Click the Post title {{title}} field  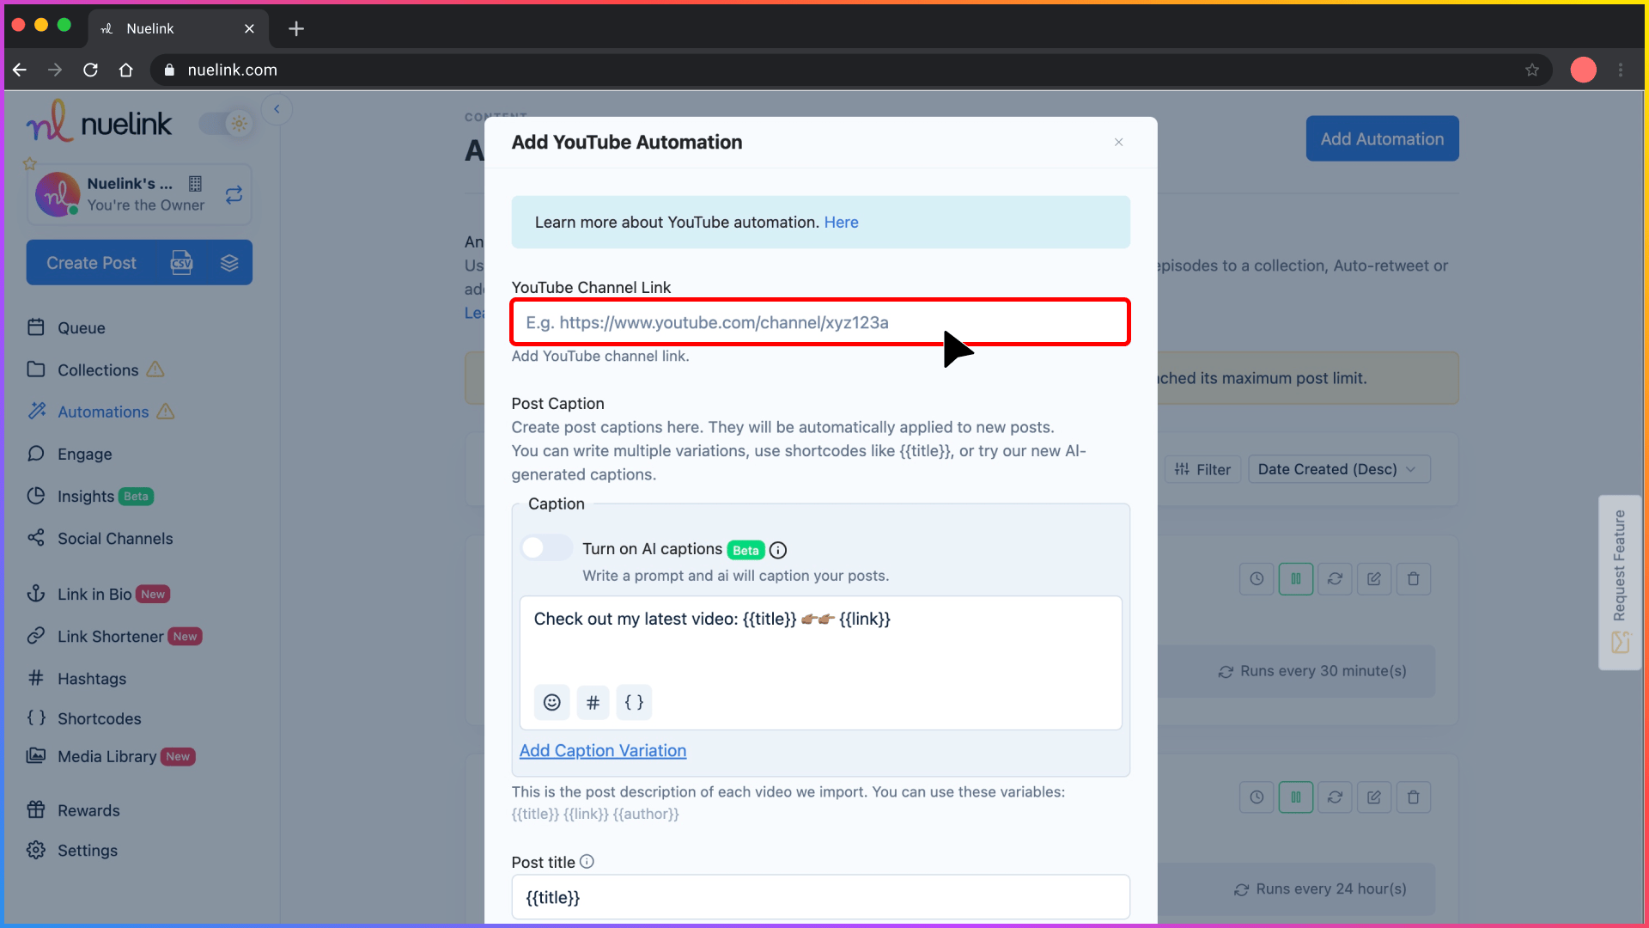coord(820,897)
